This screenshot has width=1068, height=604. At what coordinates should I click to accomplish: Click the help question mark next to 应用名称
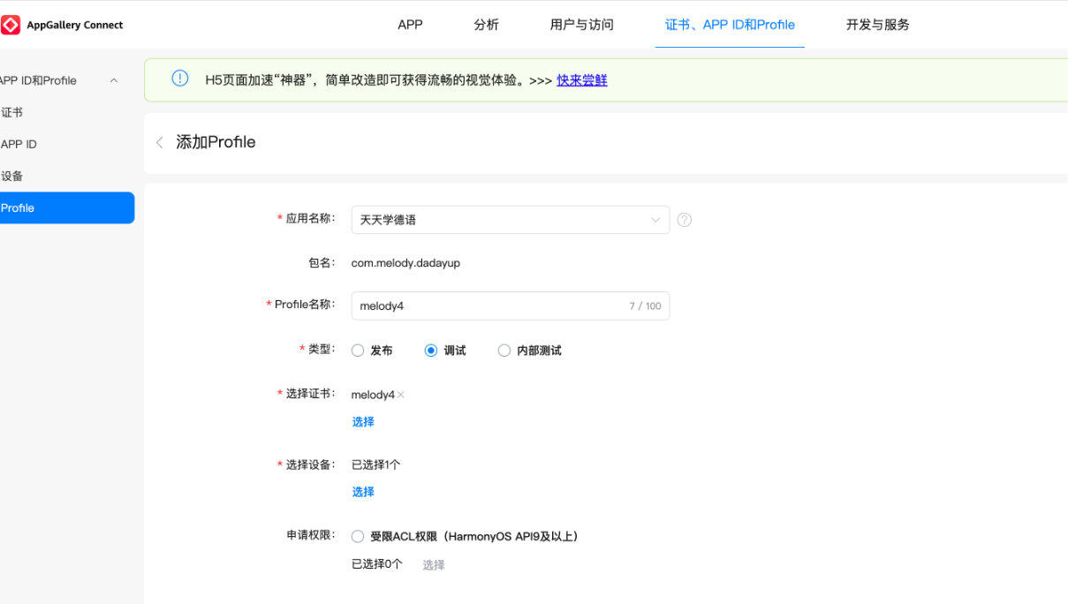[684, 220]
